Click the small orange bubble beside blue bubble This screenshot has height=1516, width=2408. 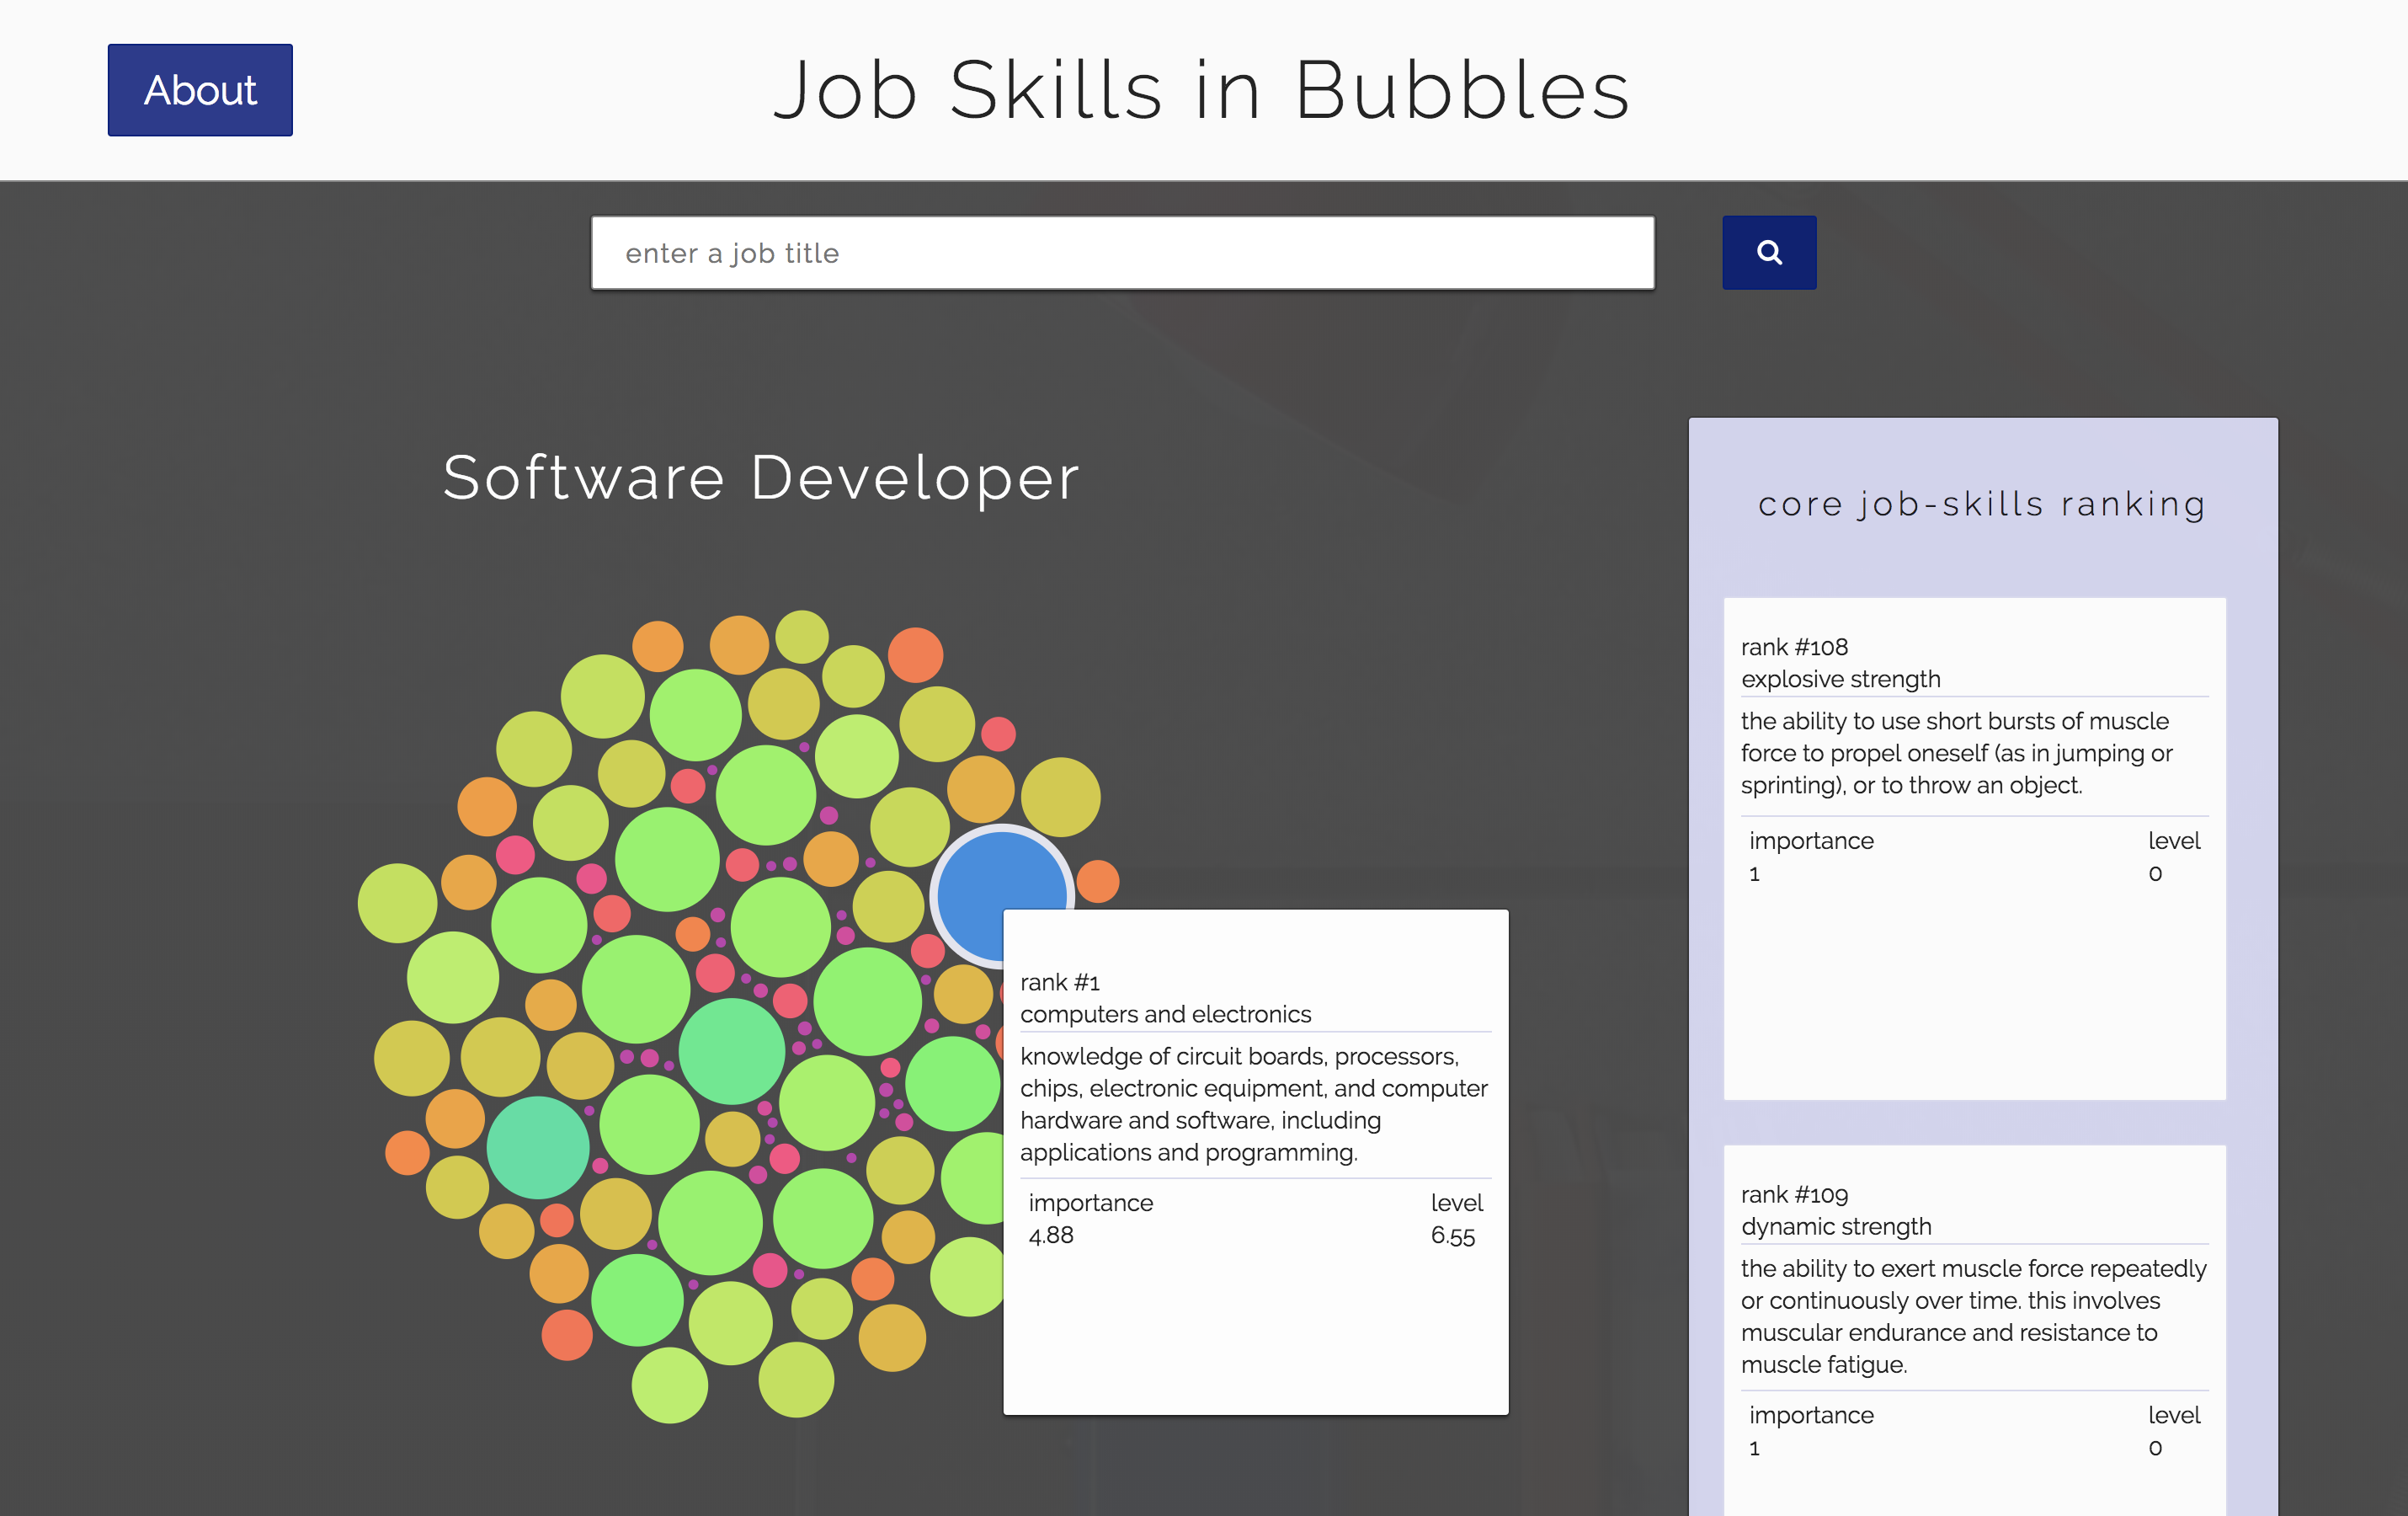click(1098, 881)
